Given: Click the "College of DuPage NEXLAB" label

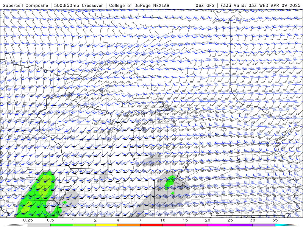Looking at the screenshot, I should click(139, 5).
